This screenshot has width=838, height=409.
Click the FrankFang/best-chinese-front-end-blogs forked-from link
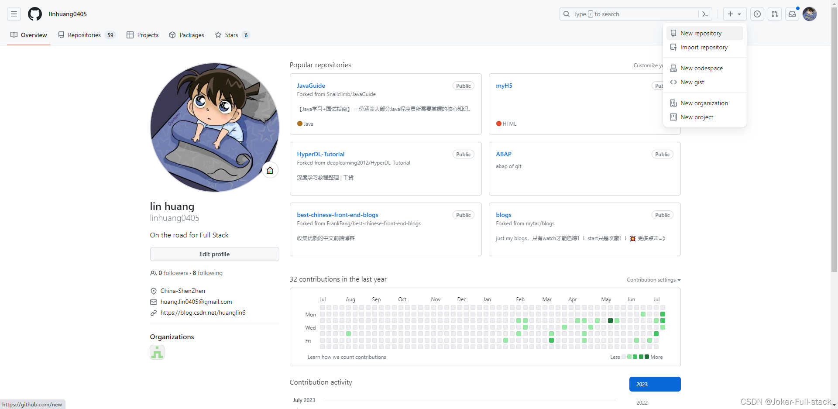374,223
